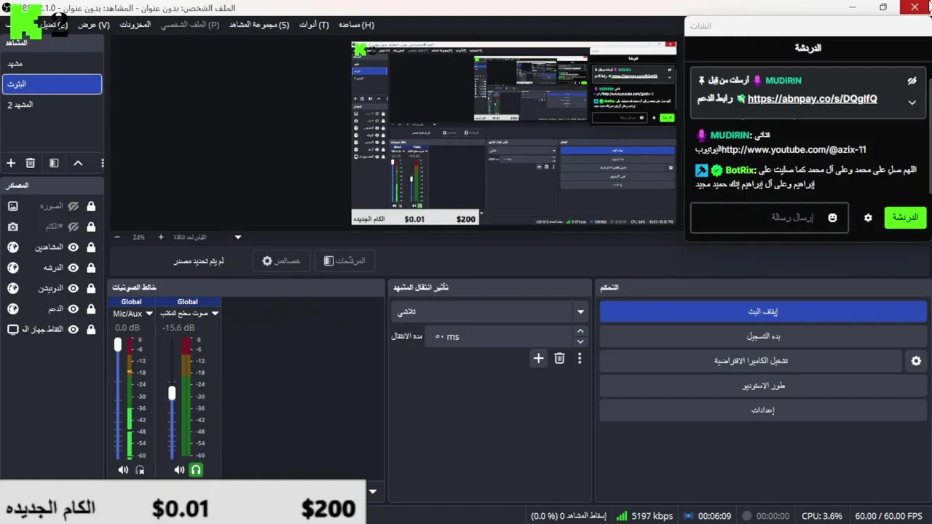Unlock the الكام source lock

point(91,227)
